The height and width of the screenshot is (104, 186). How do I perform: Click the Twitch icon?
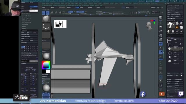[181, 94]
